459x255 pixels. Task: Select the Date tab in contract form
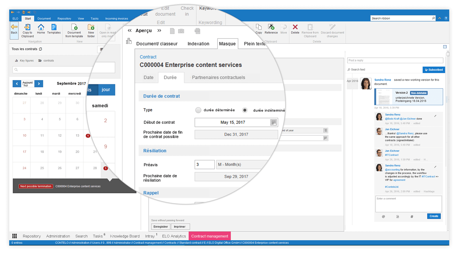pyautogui.click(x=149, y=78)
